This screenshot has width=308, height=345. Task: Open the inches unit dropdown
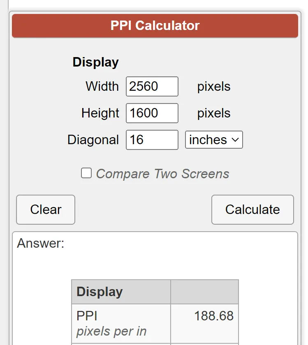point(214,140)
